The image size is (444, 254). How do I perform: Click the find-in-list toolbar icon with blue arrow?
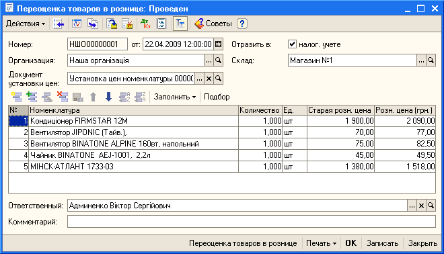[59, 24]
